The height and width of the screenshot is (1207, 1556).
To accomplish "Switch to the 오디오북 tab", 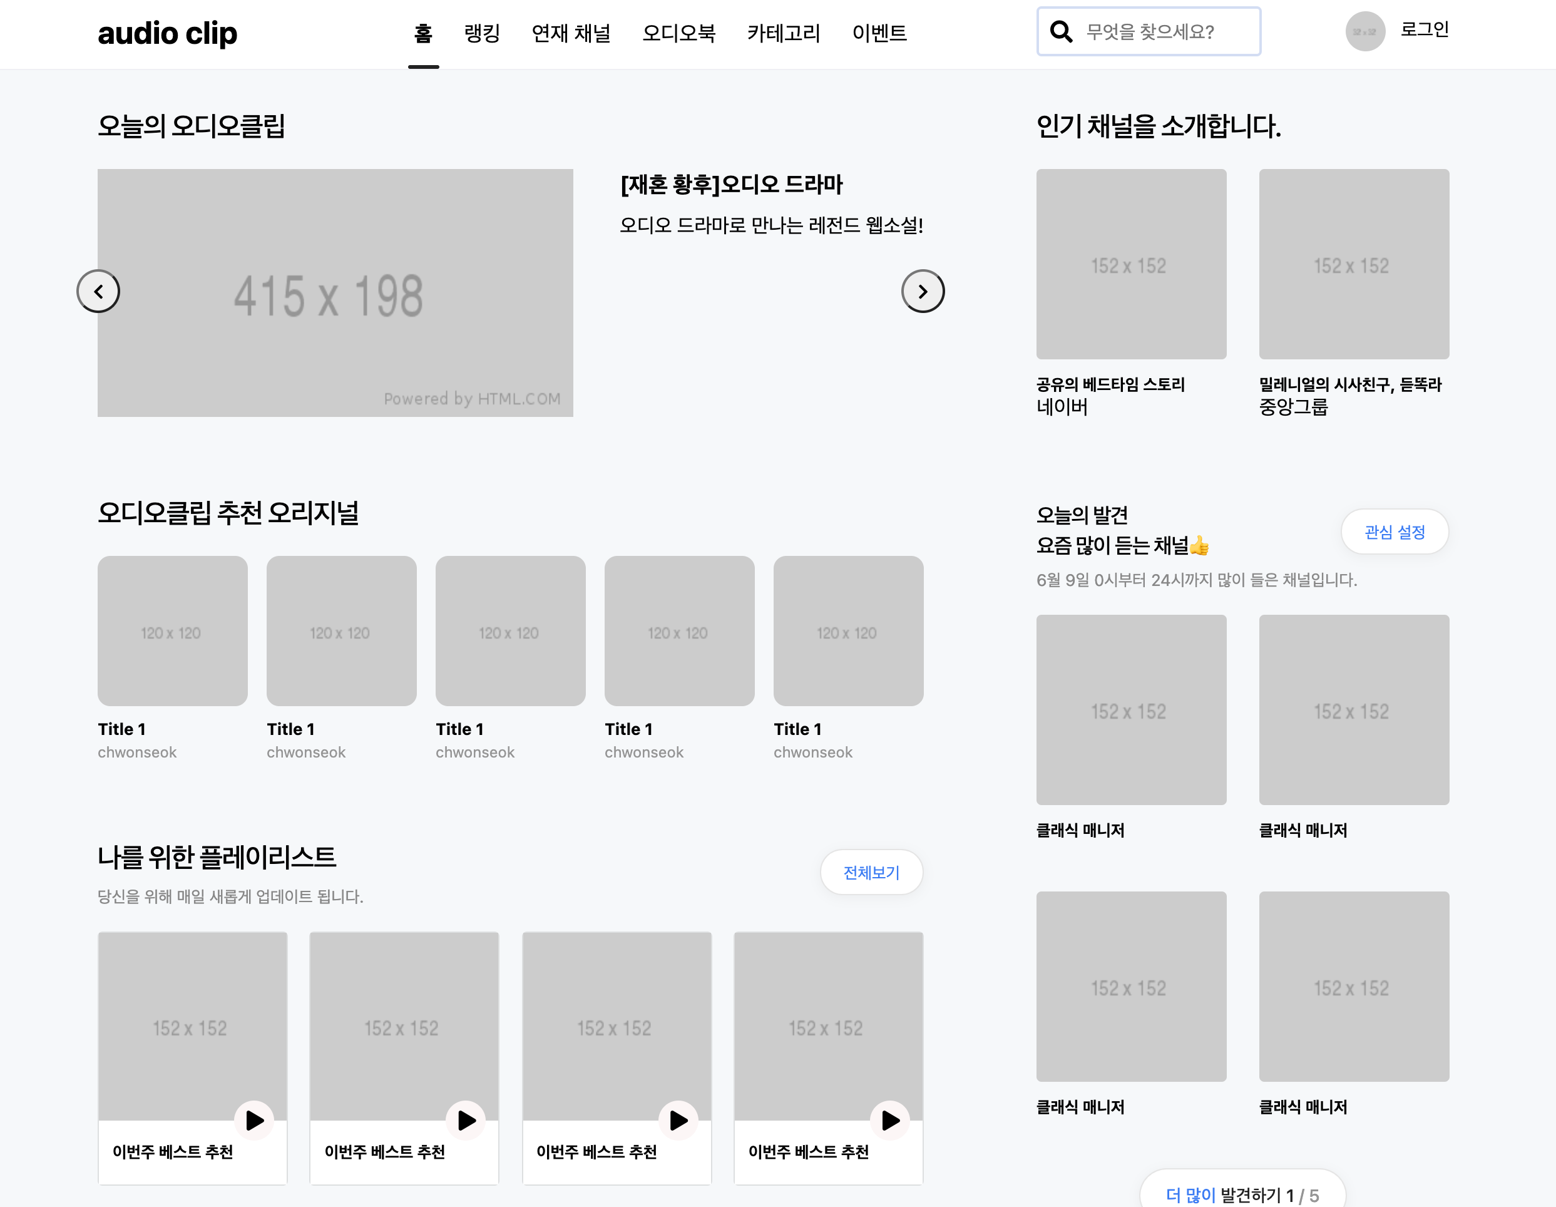I will pos(678,33).
